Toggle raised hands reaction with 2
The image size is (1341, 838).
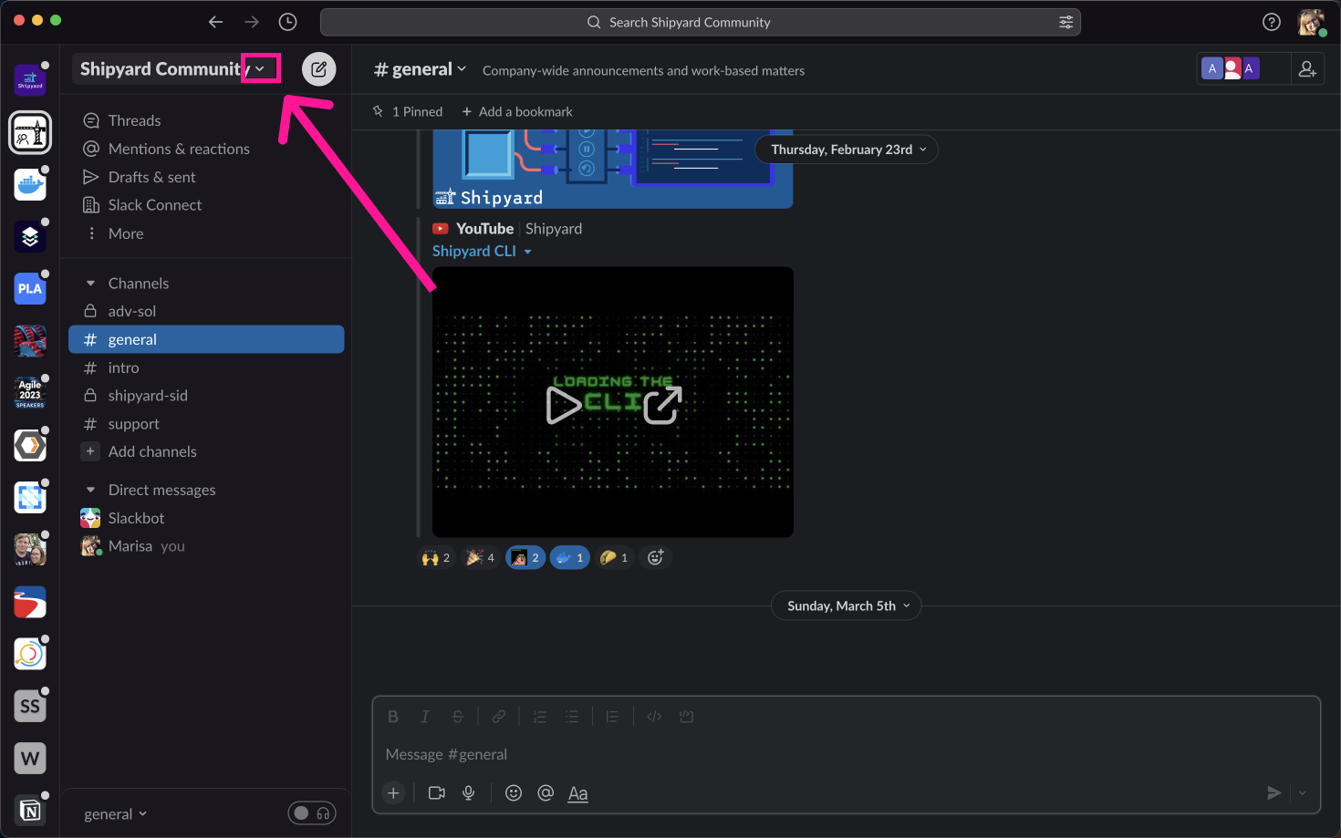[436, 558]
